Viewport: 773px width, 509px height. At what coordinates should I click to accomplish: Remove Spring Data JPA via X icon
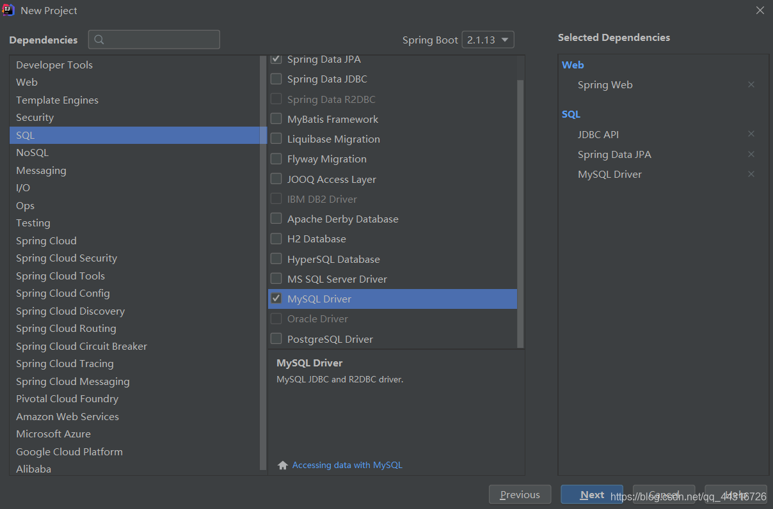pyautogui.click(x=751, y=154)
